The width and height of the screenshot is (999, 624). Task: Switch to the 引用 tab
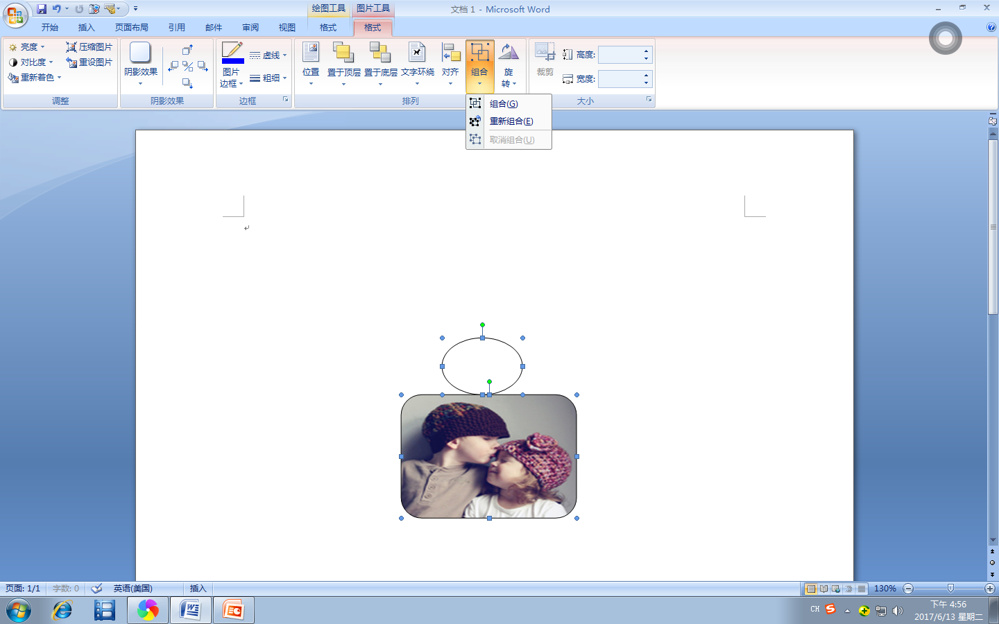pos(177,28)
